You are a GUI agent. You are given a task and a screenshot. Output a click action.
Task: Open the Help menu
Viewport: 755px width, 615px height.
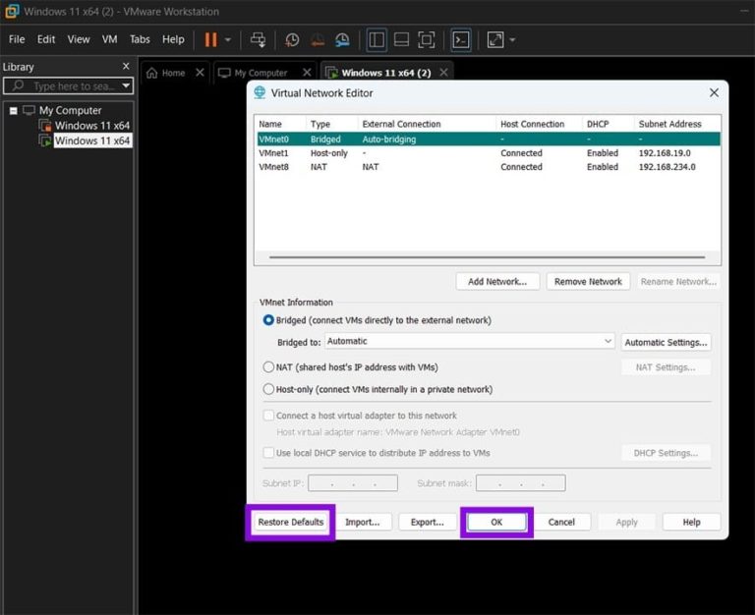point(173,39)
